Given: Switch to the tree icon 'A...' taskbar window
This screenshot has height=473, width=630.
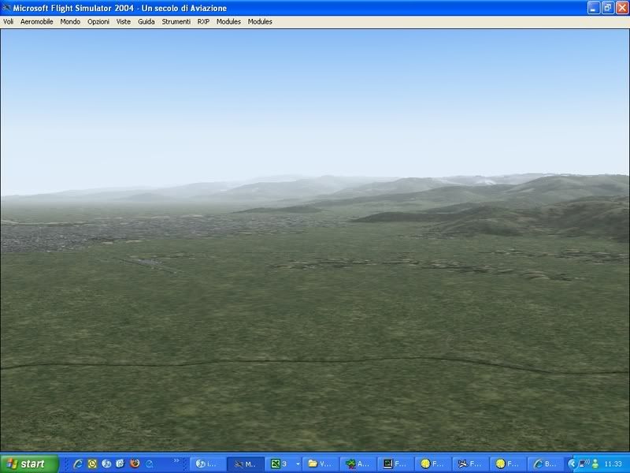Looking at the screenshot, I should [x=358, y=464].
